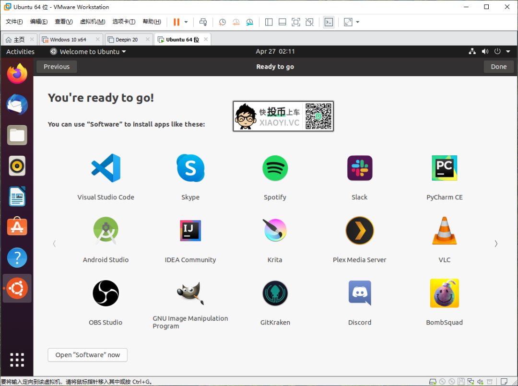Open GNU Image Manipulation Program icon
Viewport: 518px width, 386px height.
[190, 293]
